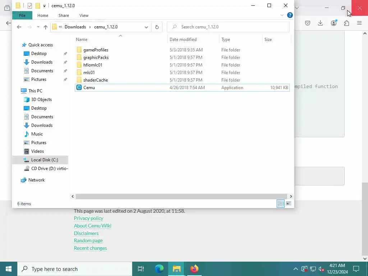Viewport: 368px width, 276px height.
Task: Open the Cemu application icon
Action: point(79,88)
